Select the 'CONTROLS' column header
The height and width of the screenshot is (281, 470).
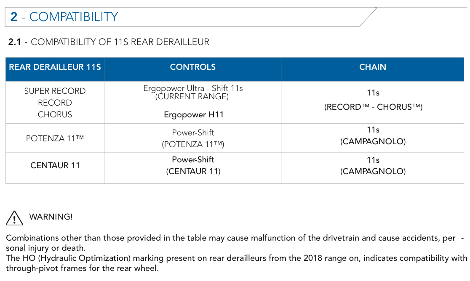pos(193,67)
